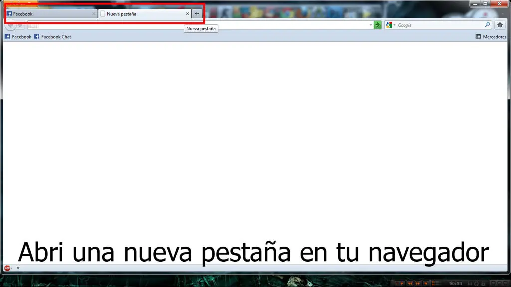Go back to the previous page
Image resolution: width=511 pixels, height=287 pixels.
(x=11, y=25)
